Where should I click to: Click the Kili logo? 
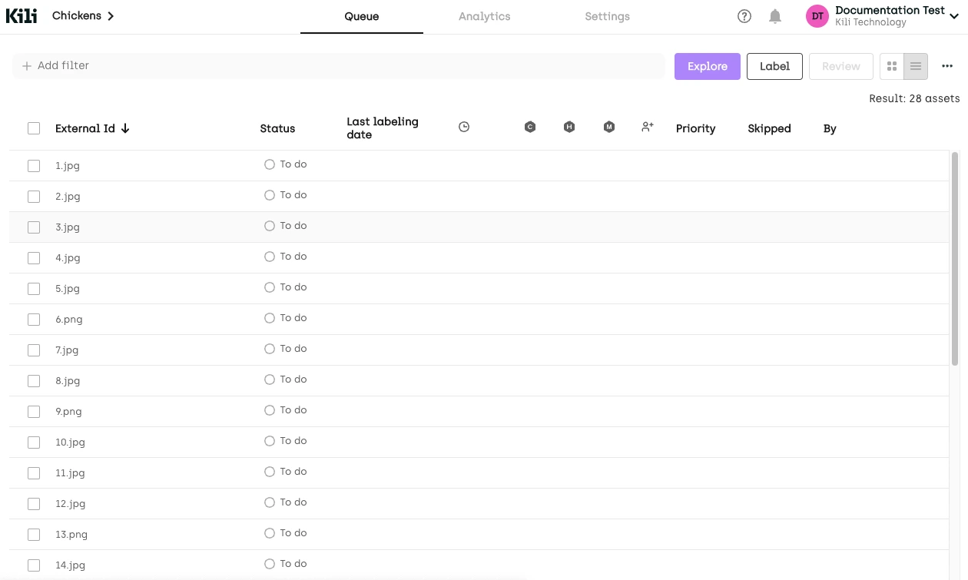(22, 16)
